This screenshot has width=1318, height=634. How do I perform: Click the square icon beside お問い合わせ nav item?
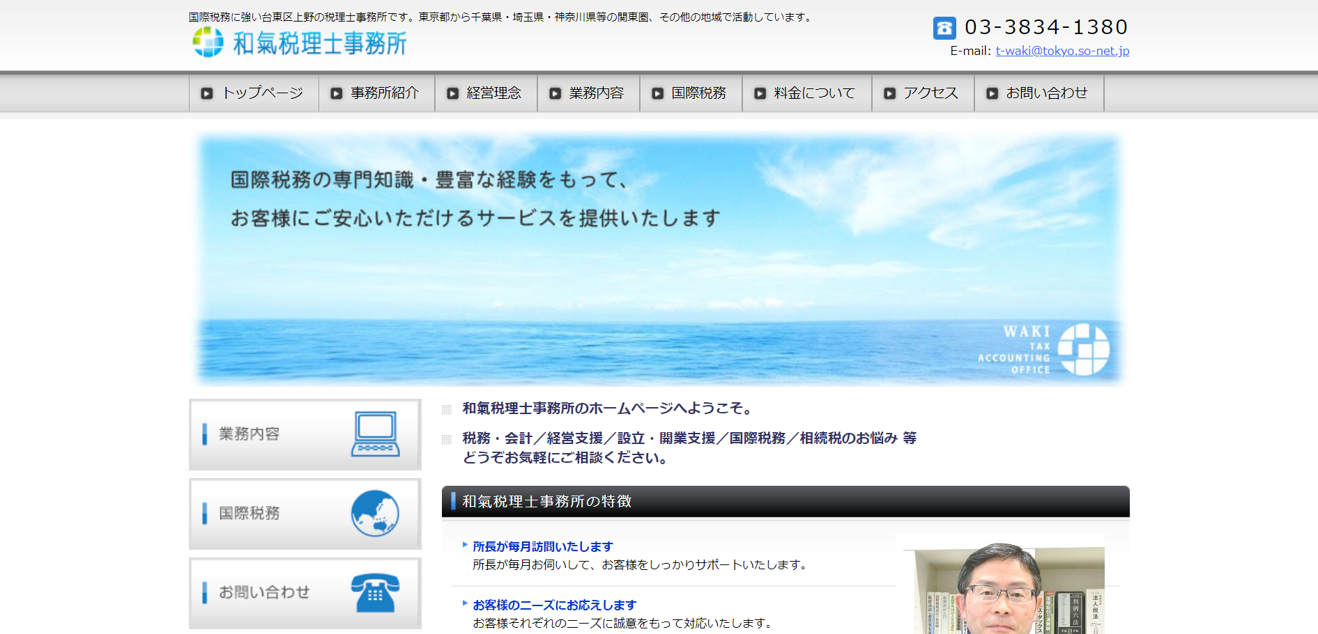(x=991, y=93)
